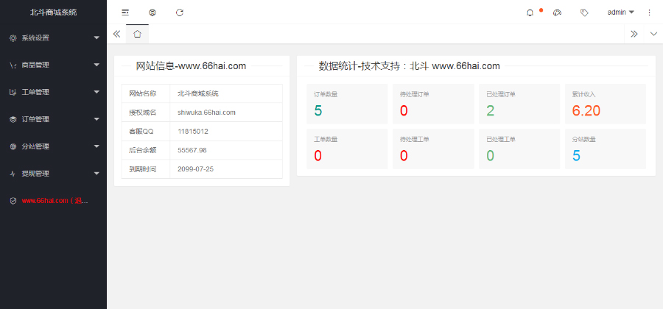Open the theme palette icon
Screen dimensions: 663x309
tap(557, 13)
